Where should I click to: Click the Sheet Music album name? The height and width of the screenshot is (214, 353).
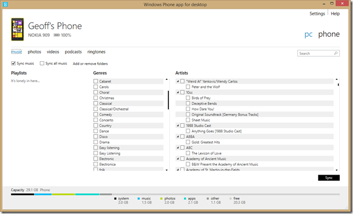(201, 120)
